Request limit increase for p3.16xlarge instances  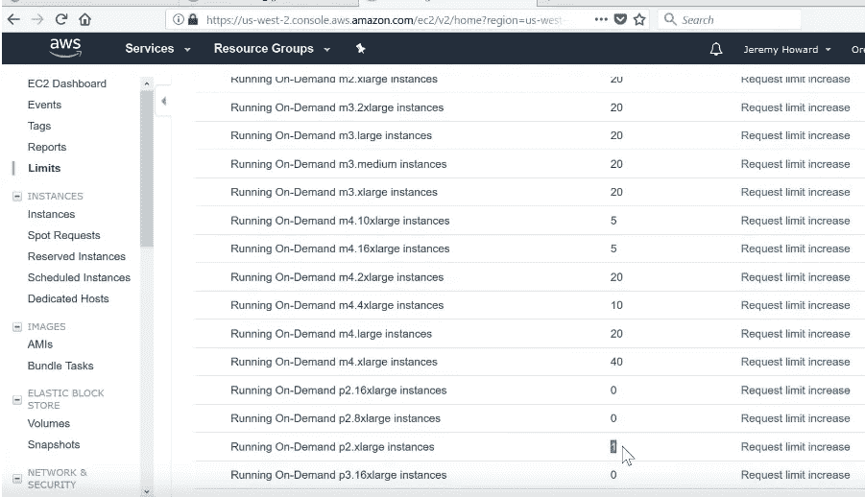click(x=795, y=475)
